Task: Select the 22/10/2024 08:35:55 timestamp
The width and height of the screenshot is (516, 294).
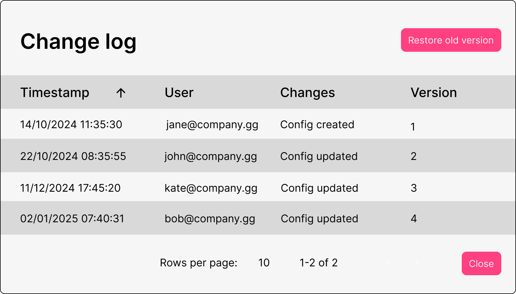Action: pyautogui.click(x=73, y=156)
